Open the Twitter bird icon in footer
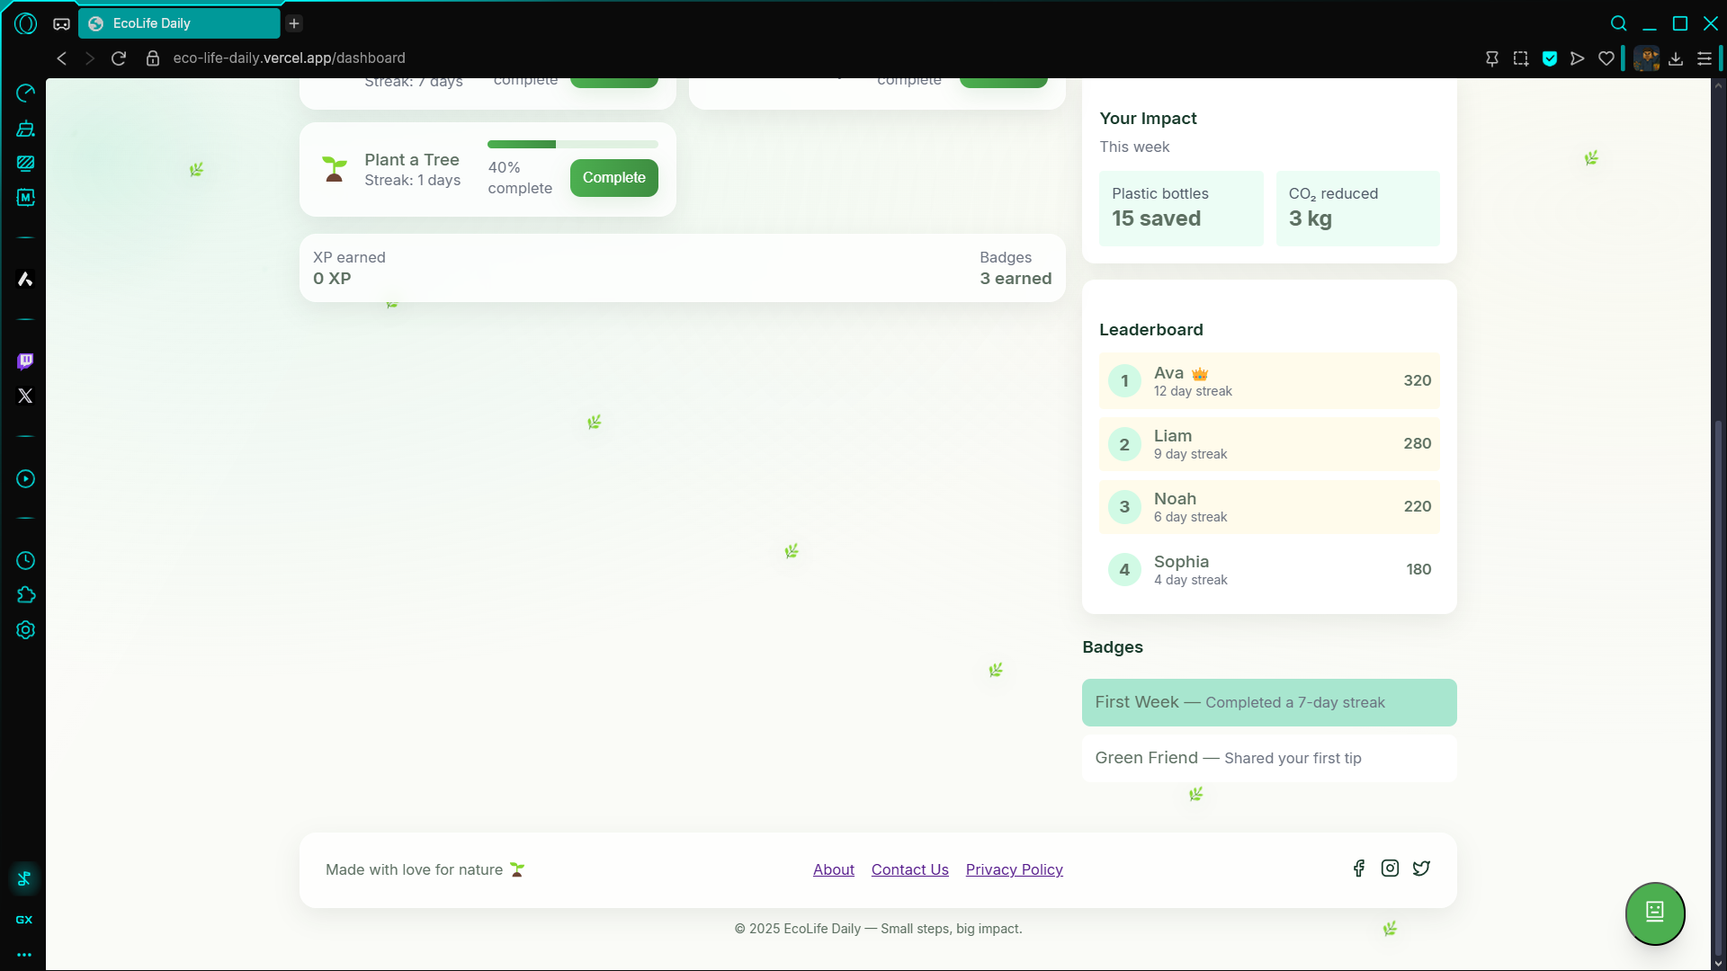The image size is (1727, 971). 1421,869
